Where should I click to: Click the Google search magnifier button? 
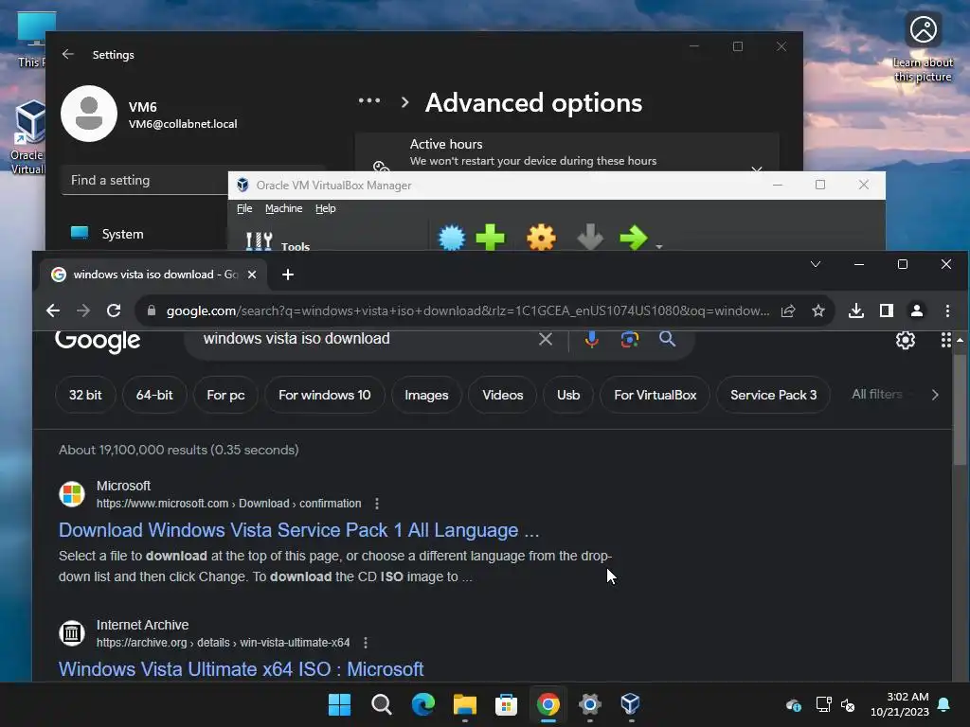[667, 339]
